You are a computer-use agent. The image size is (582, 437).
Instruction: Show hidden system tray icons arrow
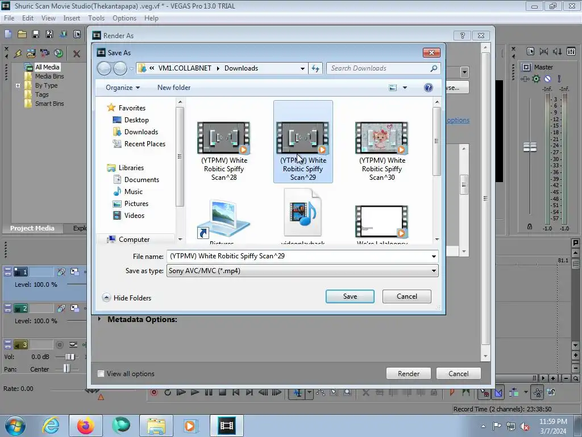pyautogui.click(x=483, y=427)
